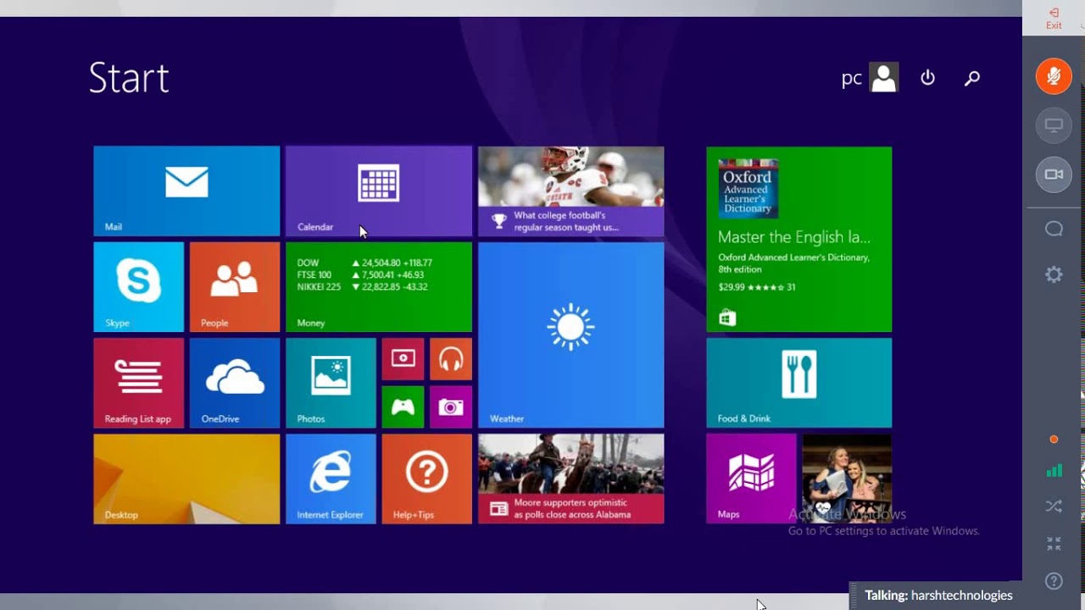Viewport: 1085px width, 610px height.
Task: Open the Oxford Advanced Learner's Dictionary Store tile
Action: click(799, 239)
